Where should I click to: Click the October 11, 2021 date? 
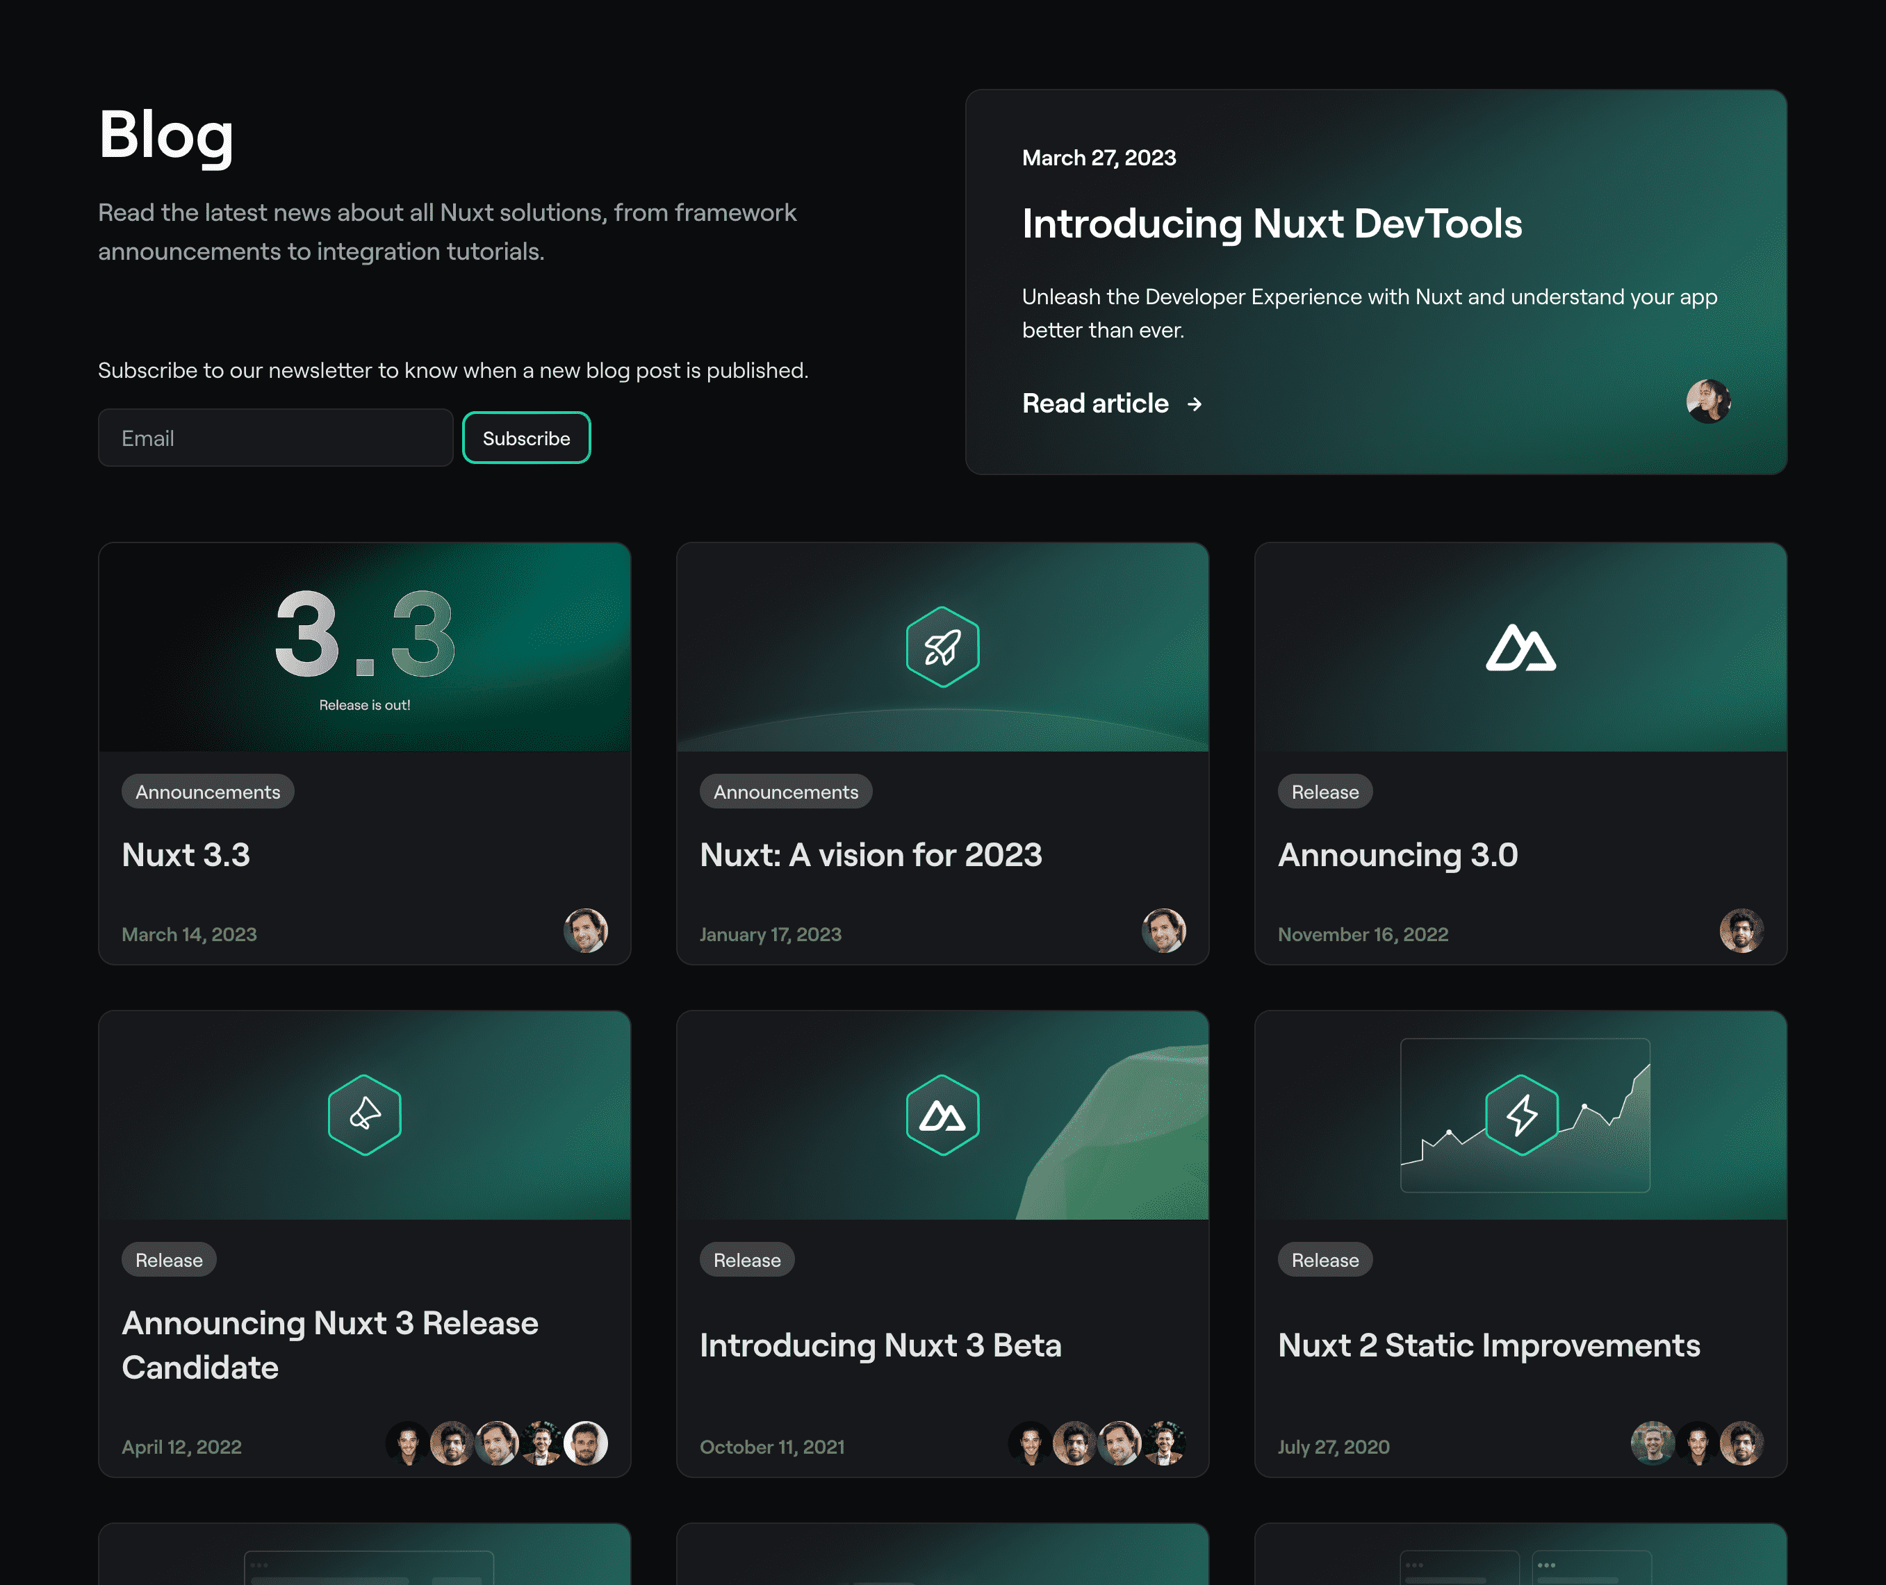tap(772, 1447)
